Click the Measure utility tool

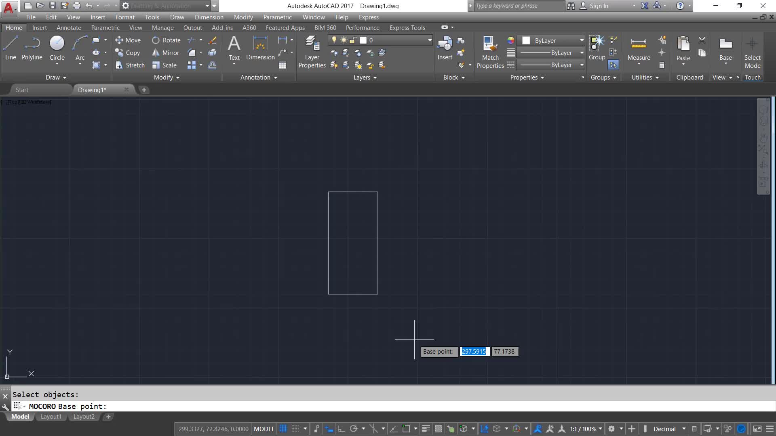coord(639,49)
